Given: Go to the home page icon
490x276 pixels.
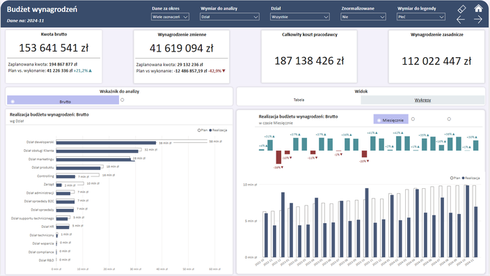Looking at the screenshot, I should coord(478,8).
